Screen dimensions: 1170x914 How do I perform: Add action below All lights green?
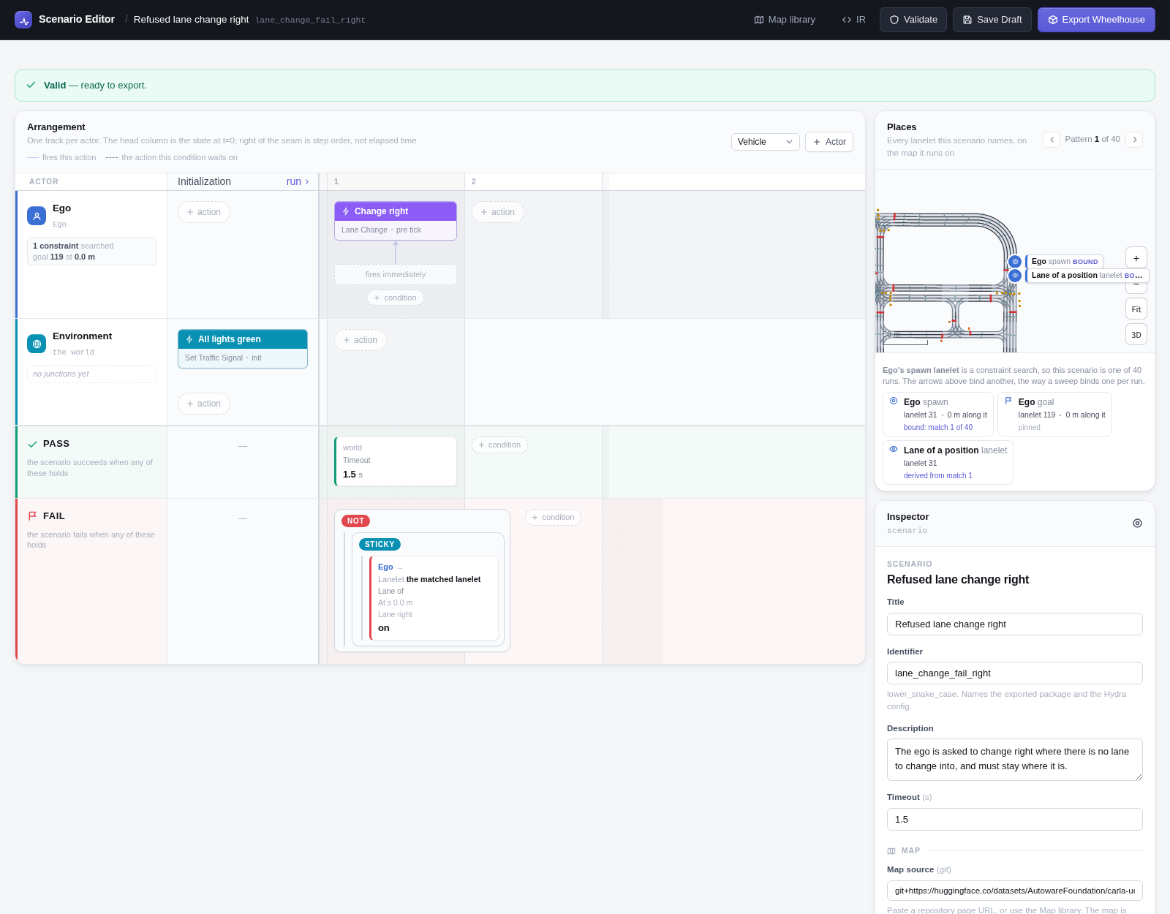click(x=204, y=404)
